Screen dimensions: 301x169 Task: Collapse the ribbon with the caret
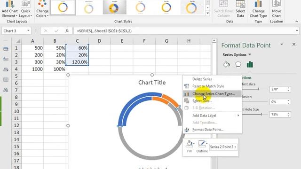pos(297,22)
